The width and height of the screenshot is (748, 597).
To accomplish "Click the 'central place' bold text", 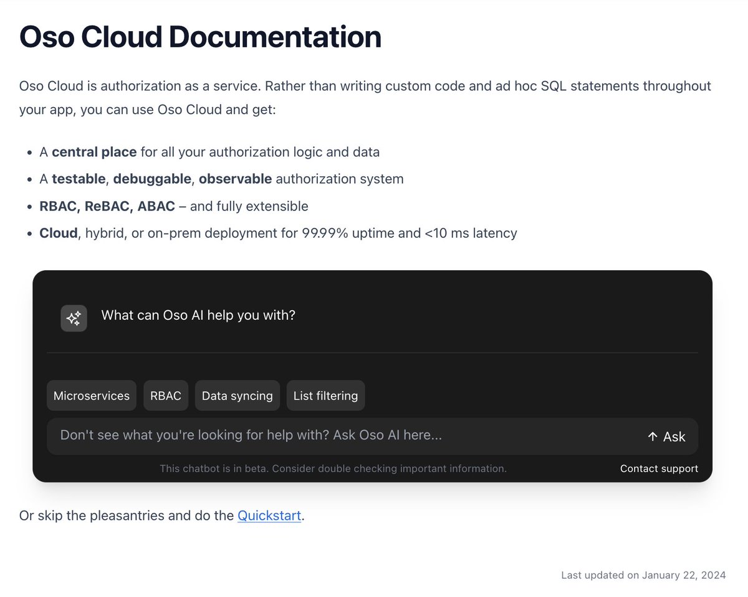I will [x=94, y=152].
